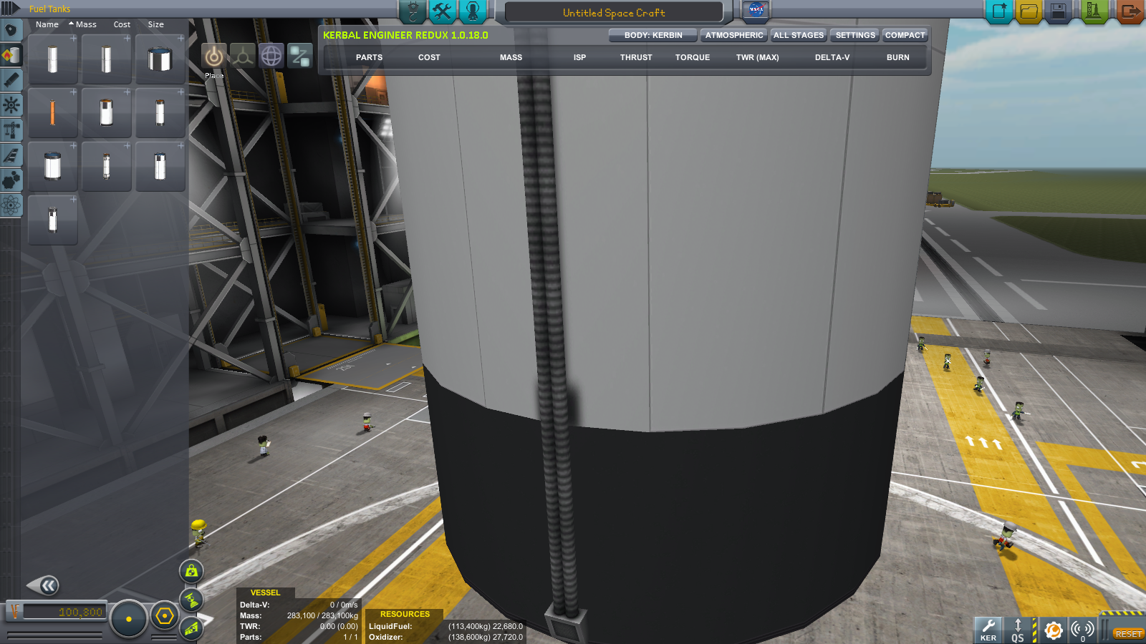Open the Action Groups mode icon
The image size is (1146, 644).
click(443, 11)
